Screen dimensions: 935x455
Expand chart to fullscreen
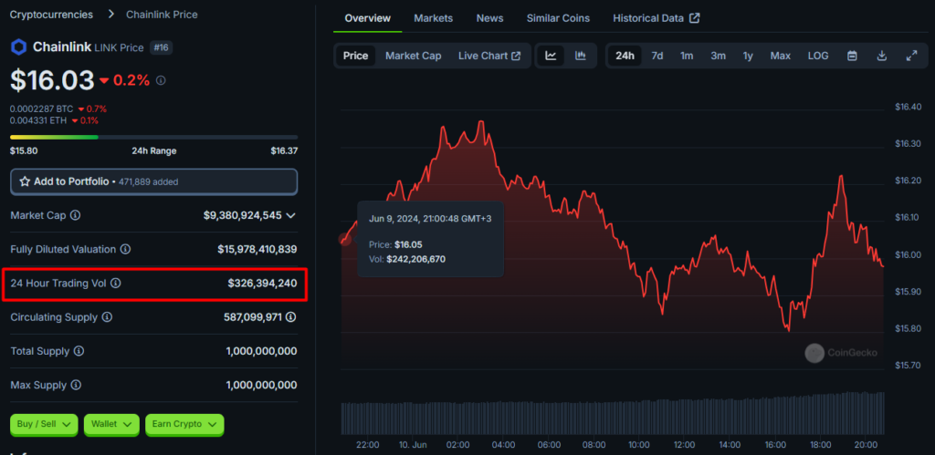pos(911,56)
